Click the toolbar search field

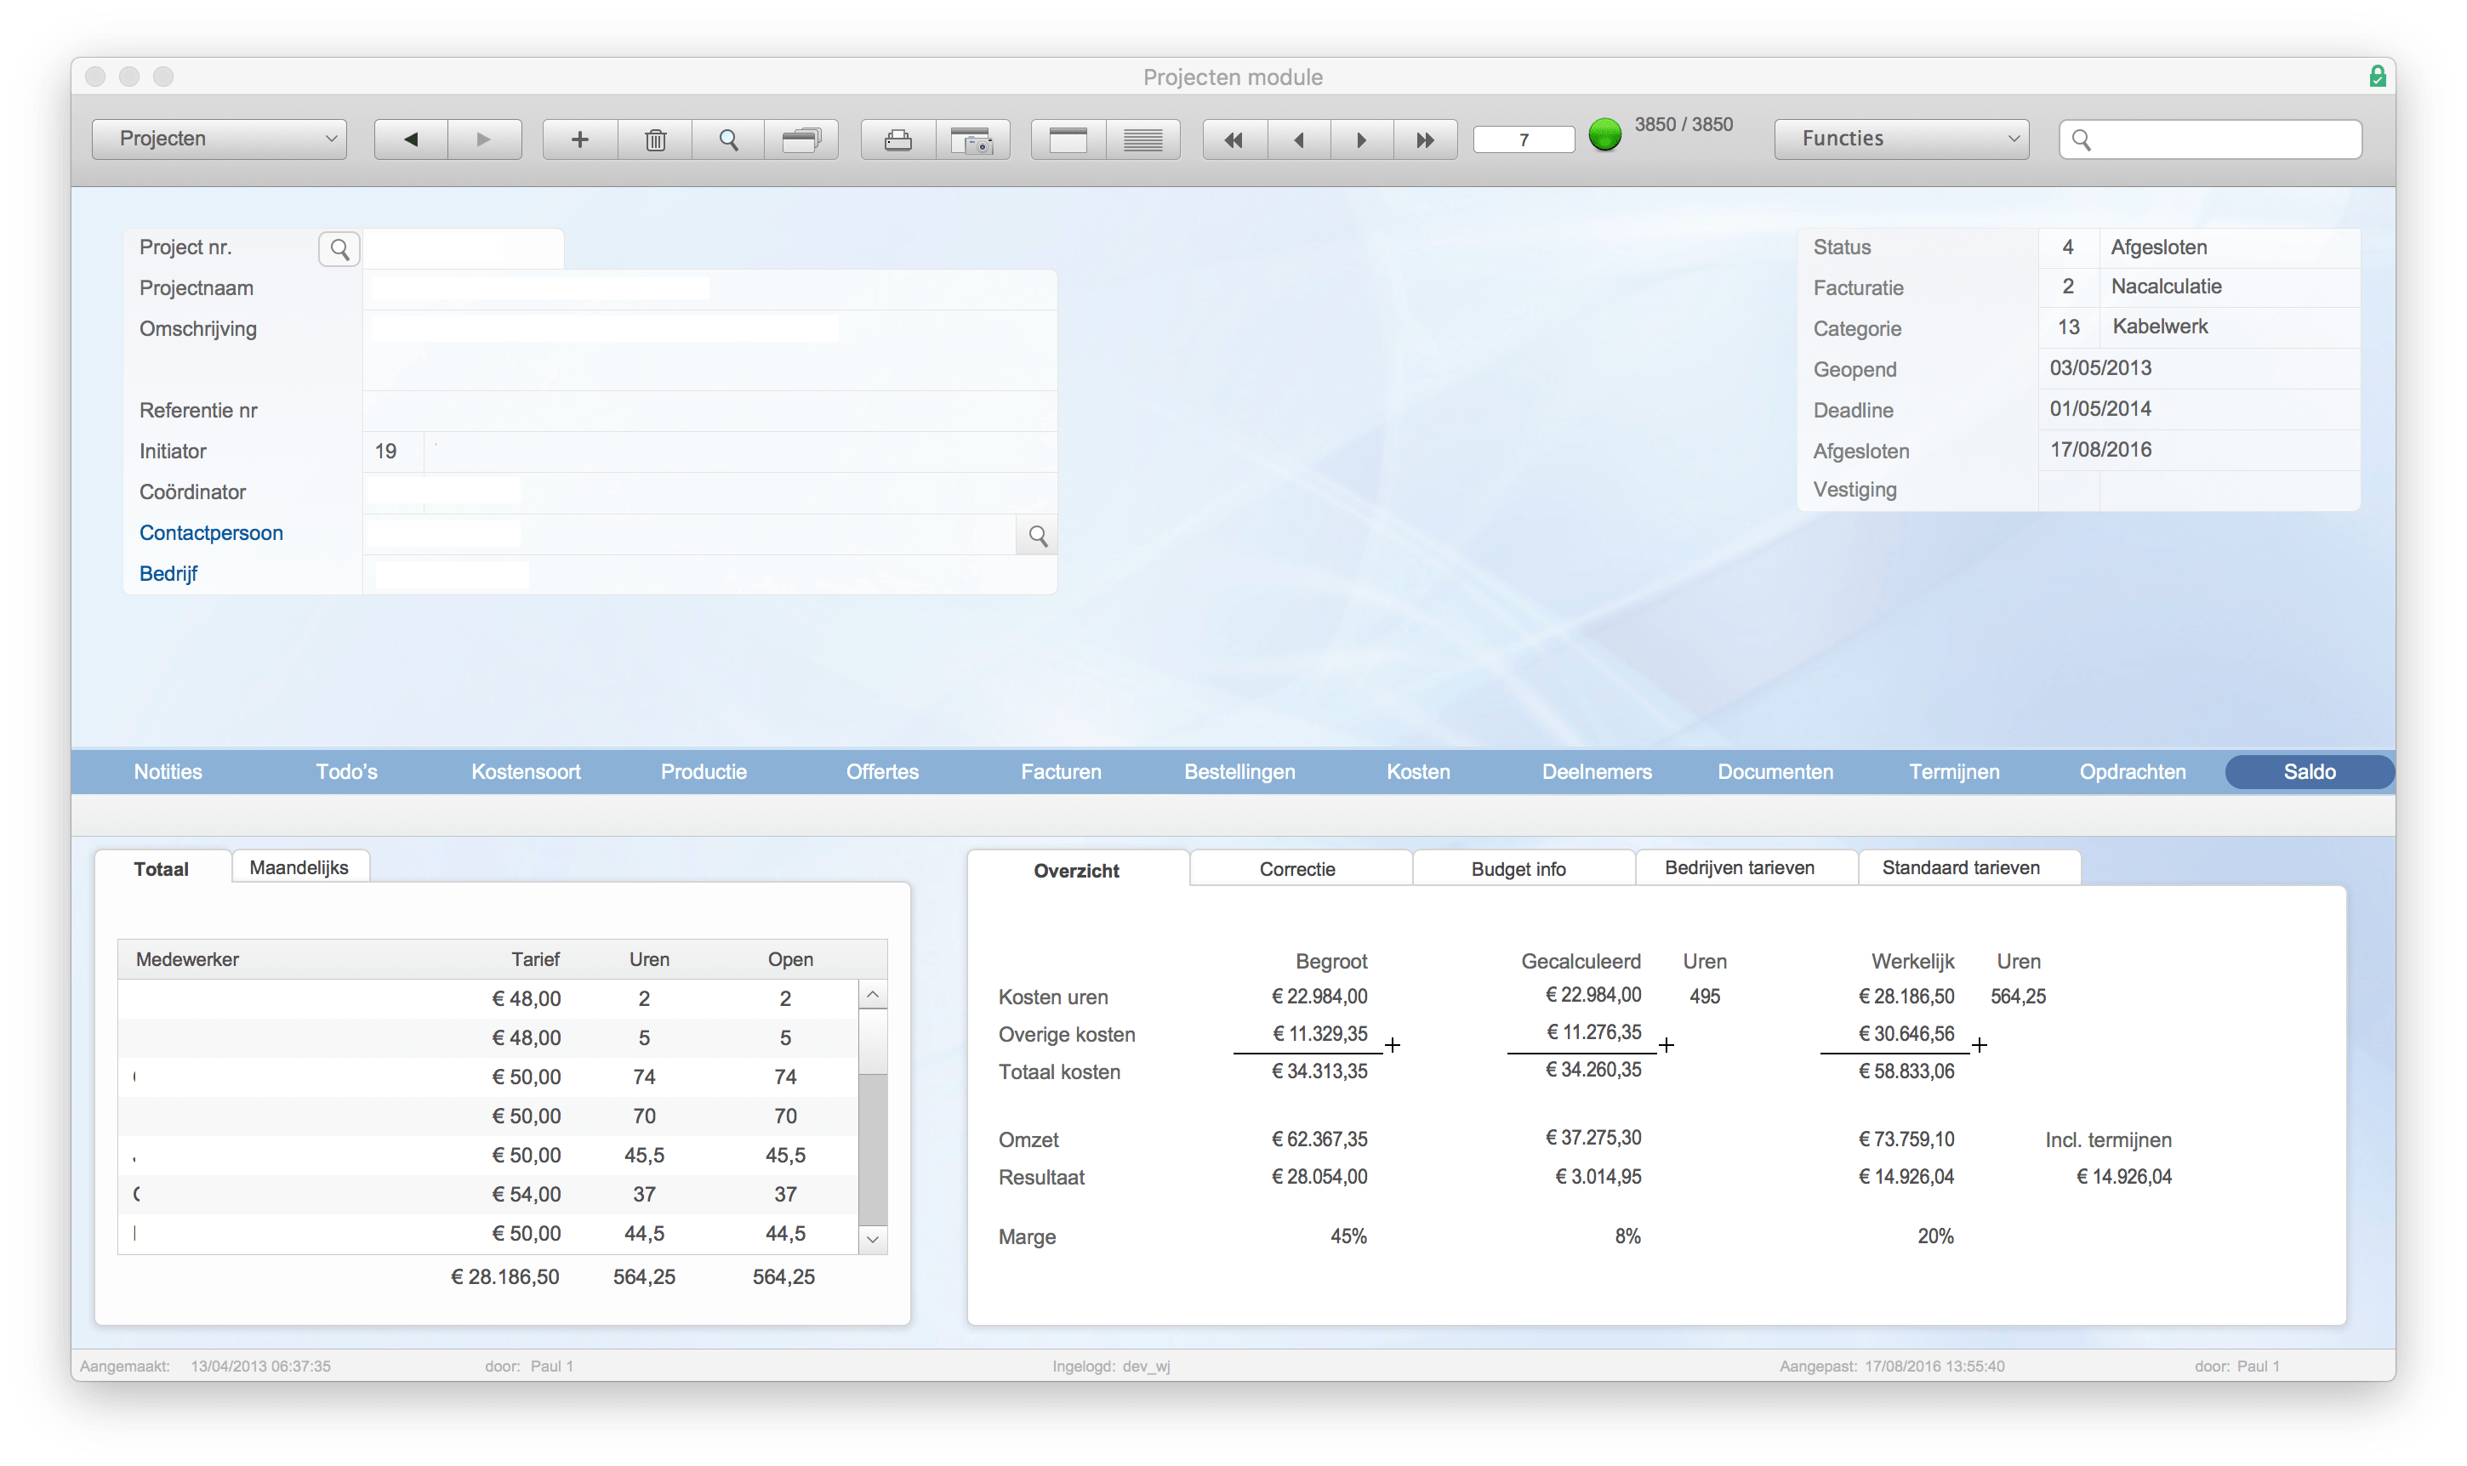(x=2210, y=139)
